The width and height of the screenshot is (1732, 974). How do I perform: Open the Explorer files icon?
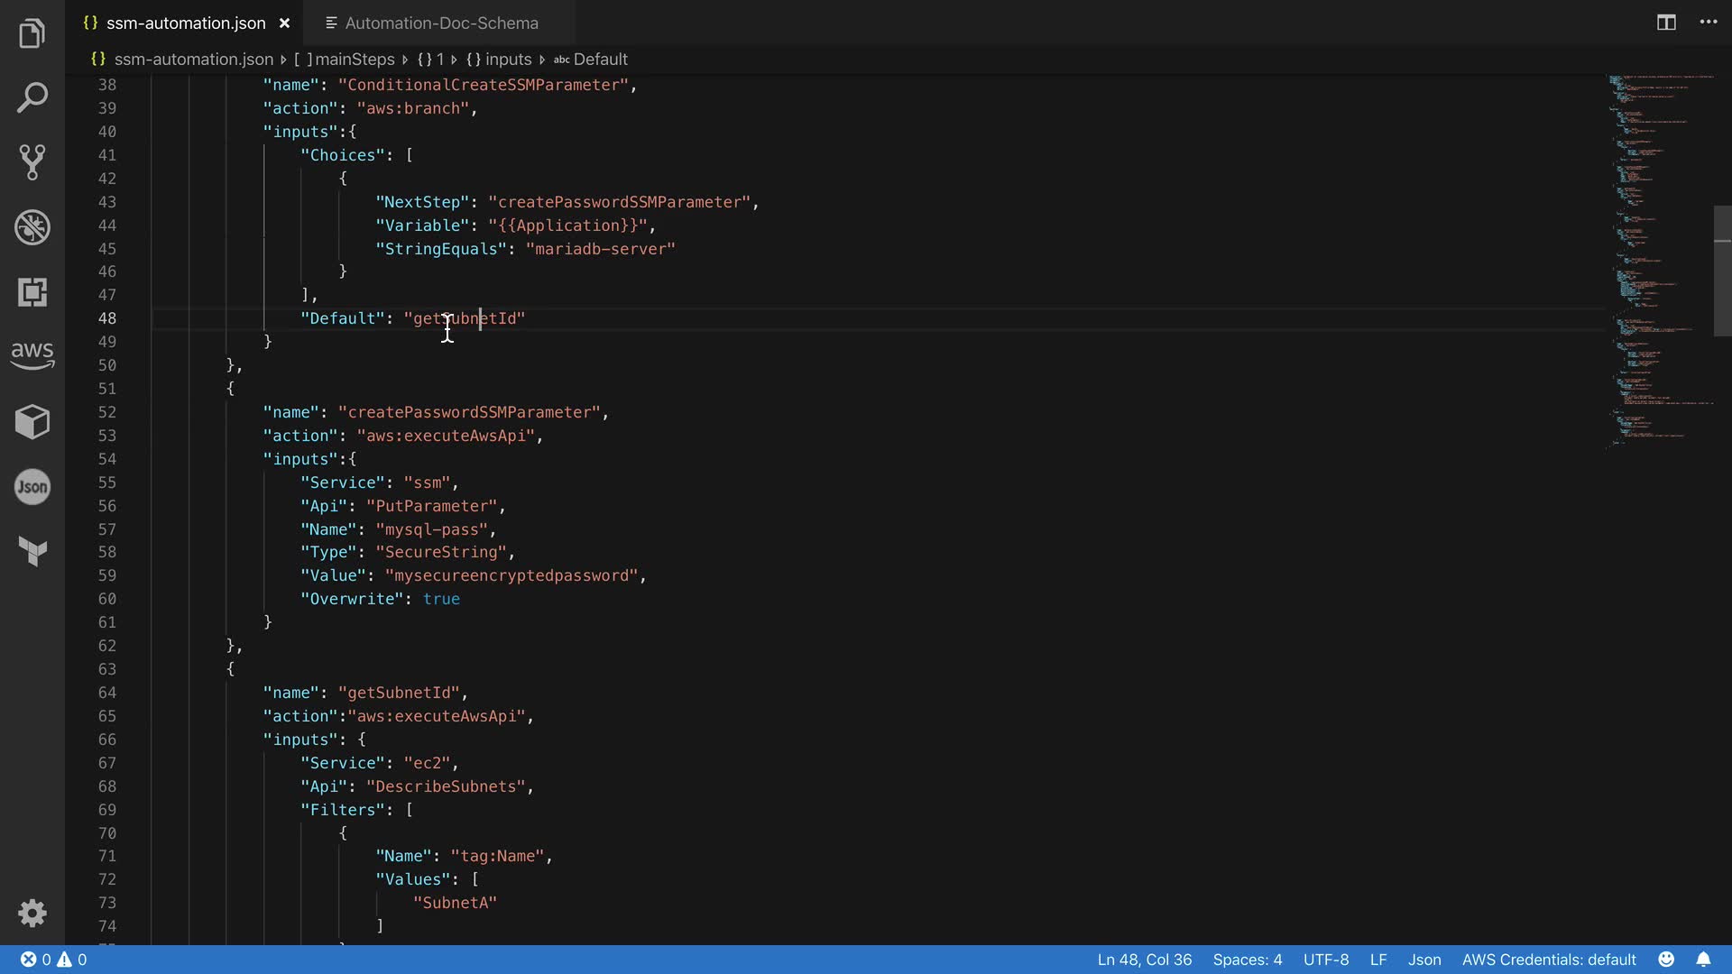(x=32, y=34)
